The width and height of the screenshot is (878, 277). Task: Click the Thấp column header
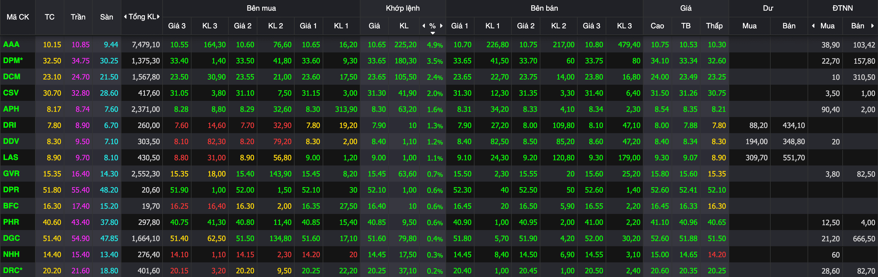714,26
